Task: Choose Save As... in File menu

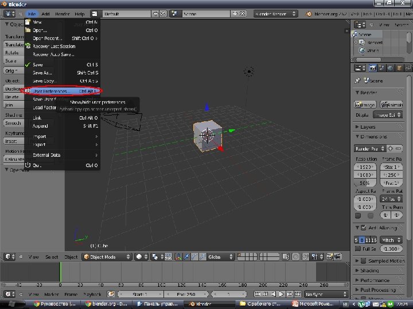Action: pos(62,73)
